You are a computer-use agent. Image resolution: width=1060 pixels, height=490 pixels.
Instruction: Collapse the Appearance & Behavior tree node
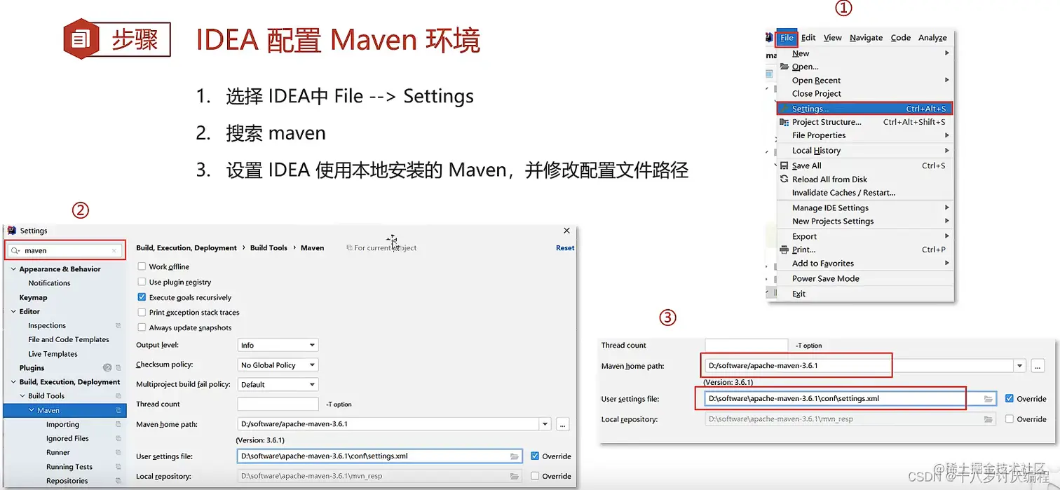(13, 269)
